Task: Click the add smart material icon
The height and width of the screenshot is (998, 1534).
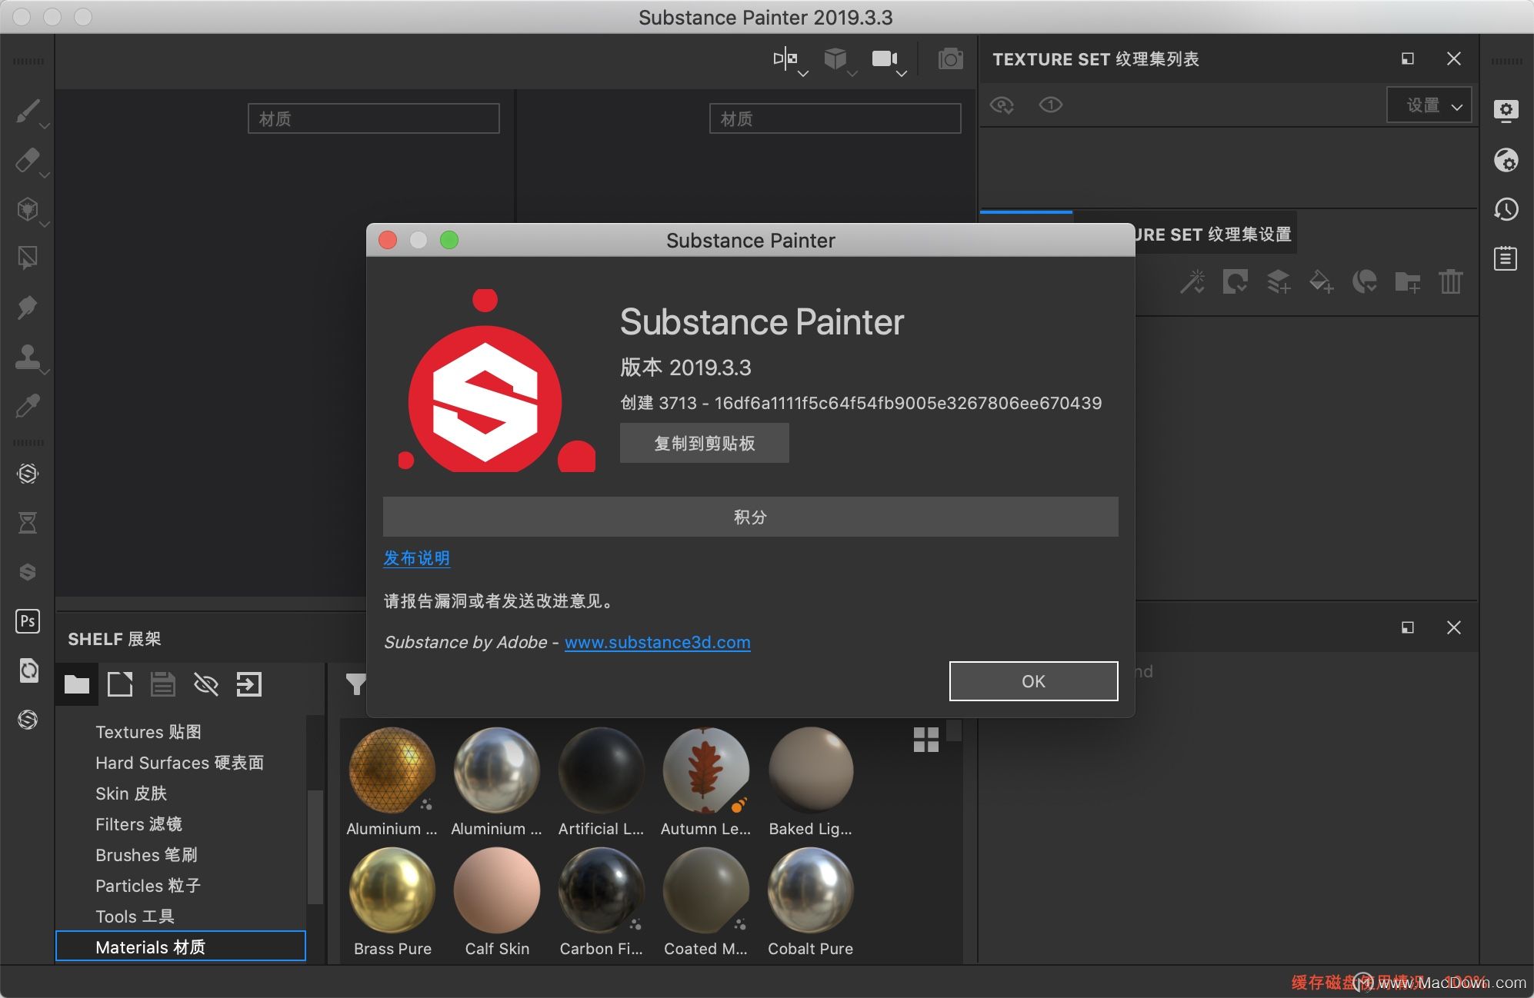Action: coord(1365,281)
